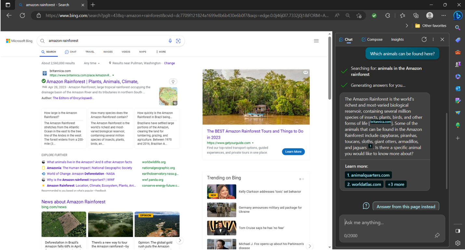Expand the Any time filter
Viewport: 465px width, 250px height.
[x=91, y=63]
